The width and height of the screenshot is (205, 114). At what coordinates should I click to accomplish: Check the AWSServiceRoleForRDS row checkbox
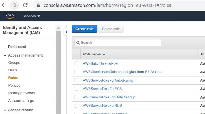(76, 106)
